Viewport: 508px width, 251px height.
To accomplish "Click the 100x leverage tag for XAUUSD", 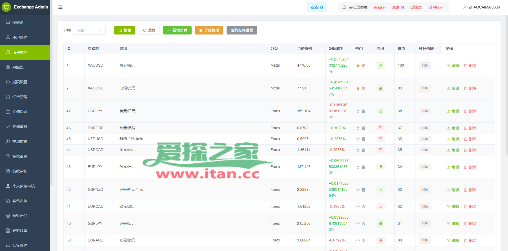I will (425, 66).
